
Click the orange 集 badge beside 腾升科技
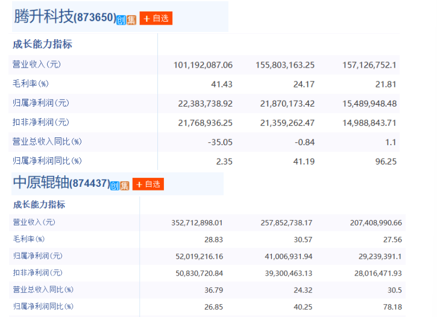131,19
